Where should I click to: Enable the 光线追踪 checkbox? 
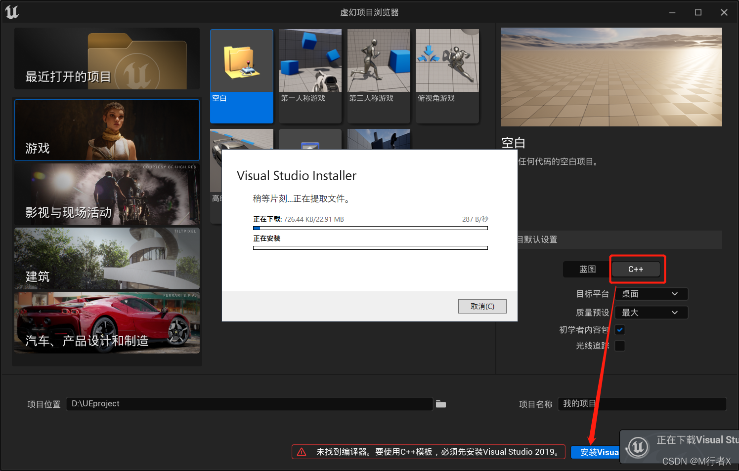point(620,346)
